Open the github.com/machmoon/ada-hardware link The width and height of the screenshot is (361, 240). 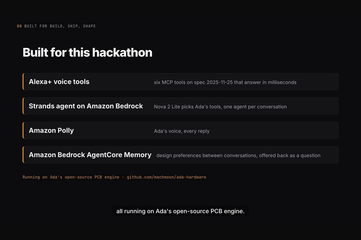(x=167, y=177)
